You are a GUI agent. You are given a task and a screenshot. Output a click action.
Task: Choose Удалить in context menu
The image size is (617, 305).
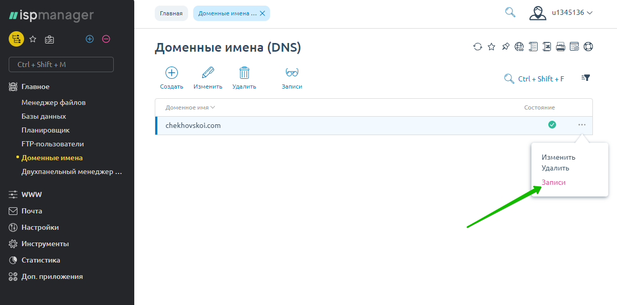tap(556, 168)
